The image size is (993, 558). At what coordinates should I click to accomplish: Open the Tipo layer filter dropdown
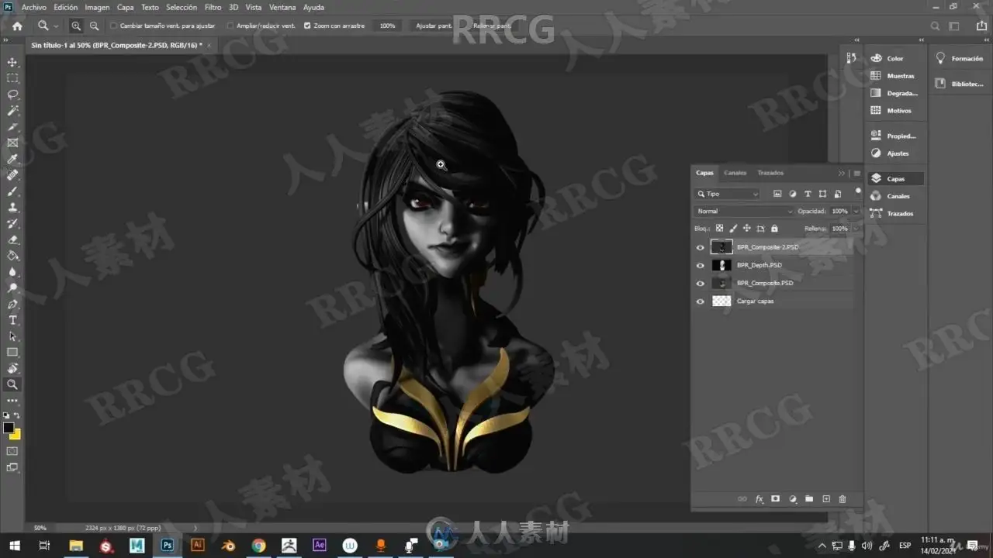[728, 194]
